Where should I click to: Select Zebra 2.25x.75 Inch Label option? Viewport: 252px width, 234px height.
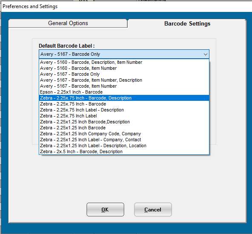[x=124, y=116]
